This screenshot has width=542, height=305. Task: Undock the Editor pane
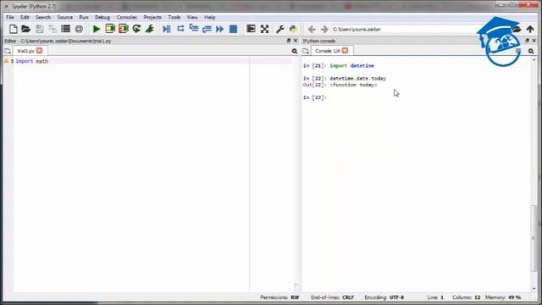pos(289,41)
